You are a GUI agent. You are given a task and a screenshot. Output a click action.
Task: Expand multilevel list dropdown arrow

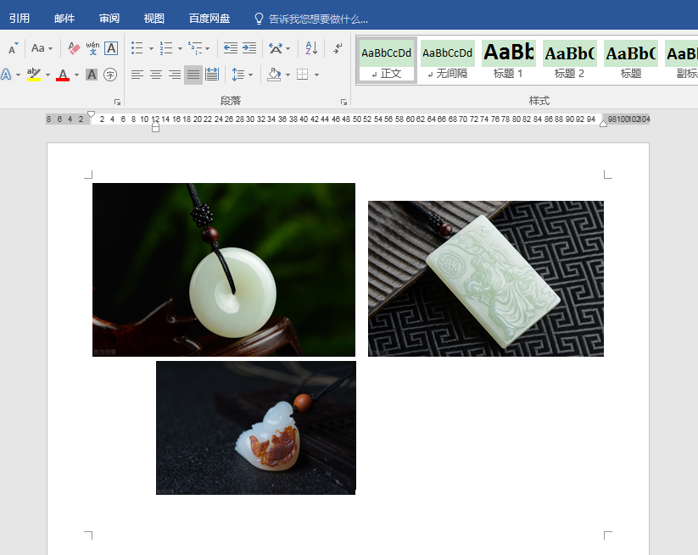[208, 48]
